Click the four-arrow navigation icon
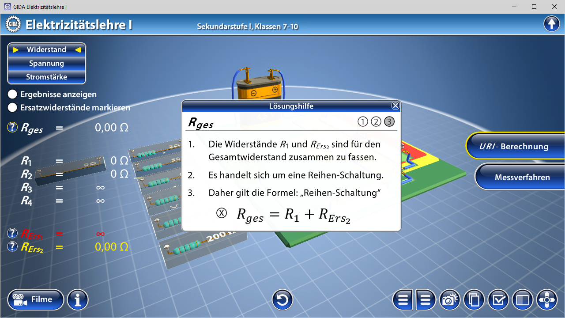Image resolution: width=565 pixels, height=318 pixels. coord(547,300)
